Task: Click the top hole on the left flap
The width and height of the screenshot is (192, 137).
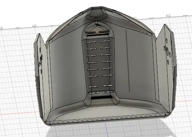Action: point(40,50)
